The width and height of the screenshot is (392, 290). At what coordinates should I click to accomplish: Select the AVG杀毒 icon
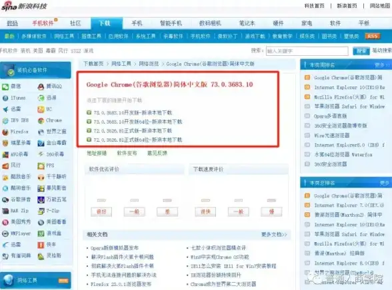pos(5,154)
